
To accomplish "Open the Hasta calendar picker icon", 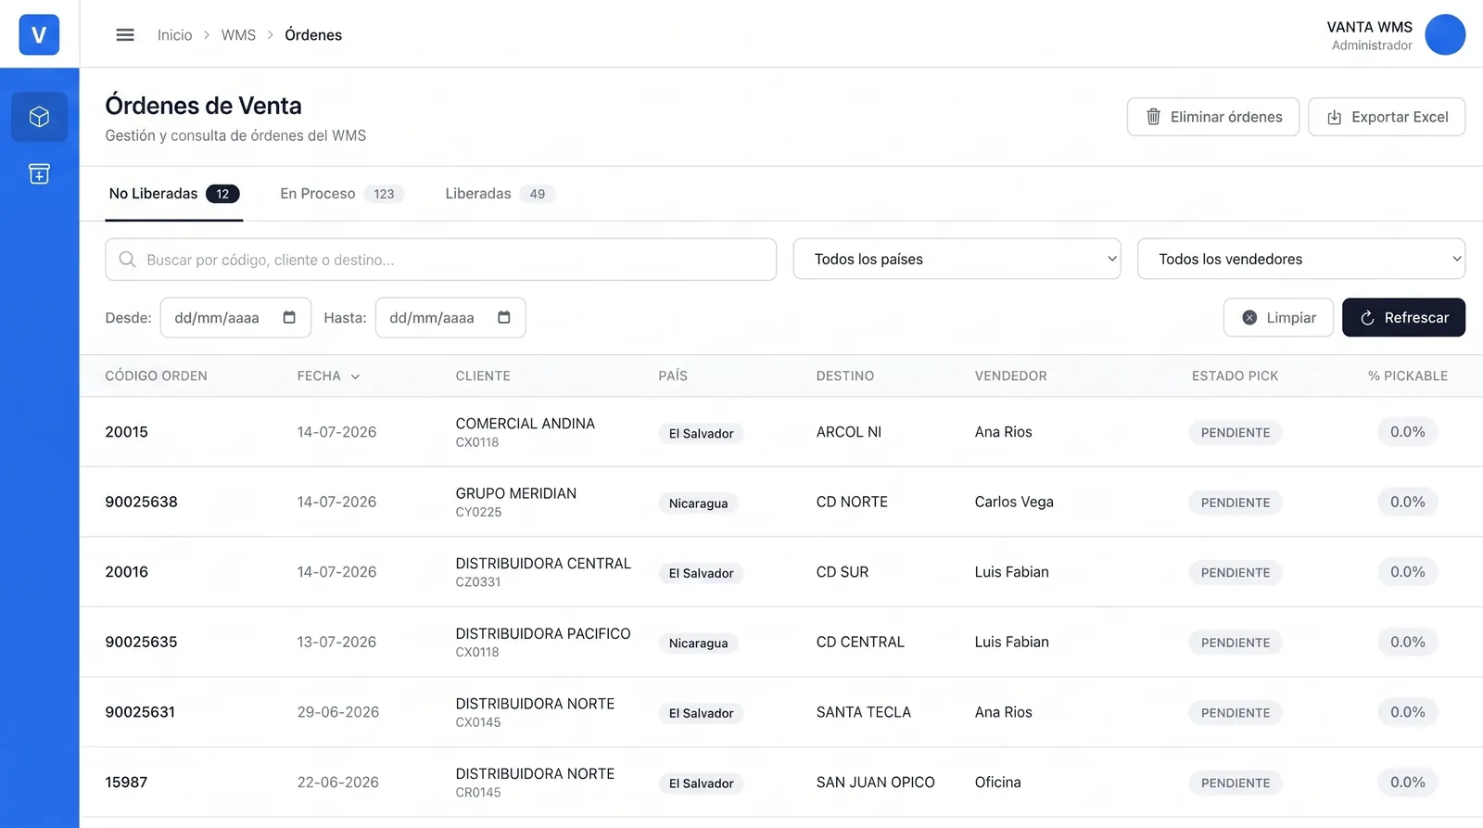I will click(x=504, y=317).
